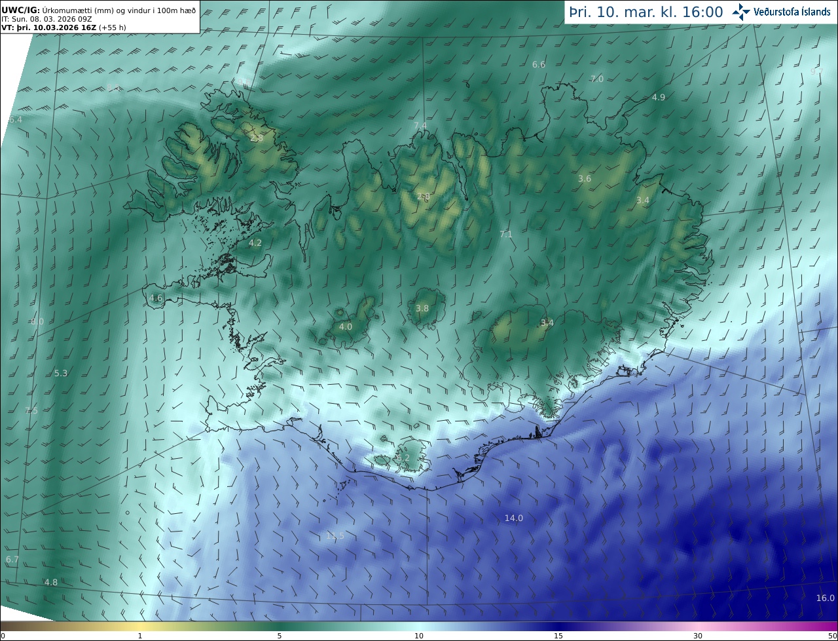Click the 3.6 value in northeast Iceland

tap(585, 178)
